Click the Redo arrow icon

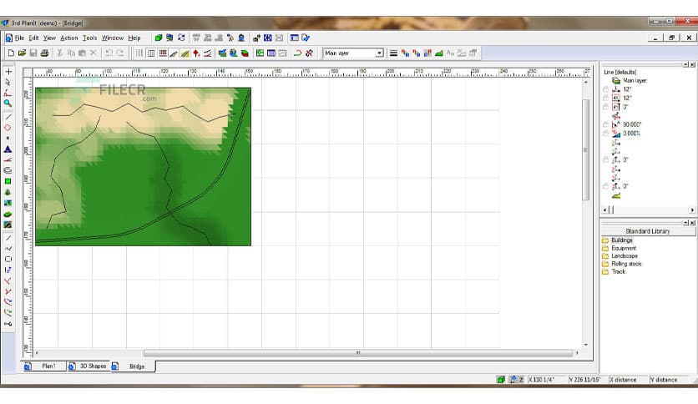point(119,53)
